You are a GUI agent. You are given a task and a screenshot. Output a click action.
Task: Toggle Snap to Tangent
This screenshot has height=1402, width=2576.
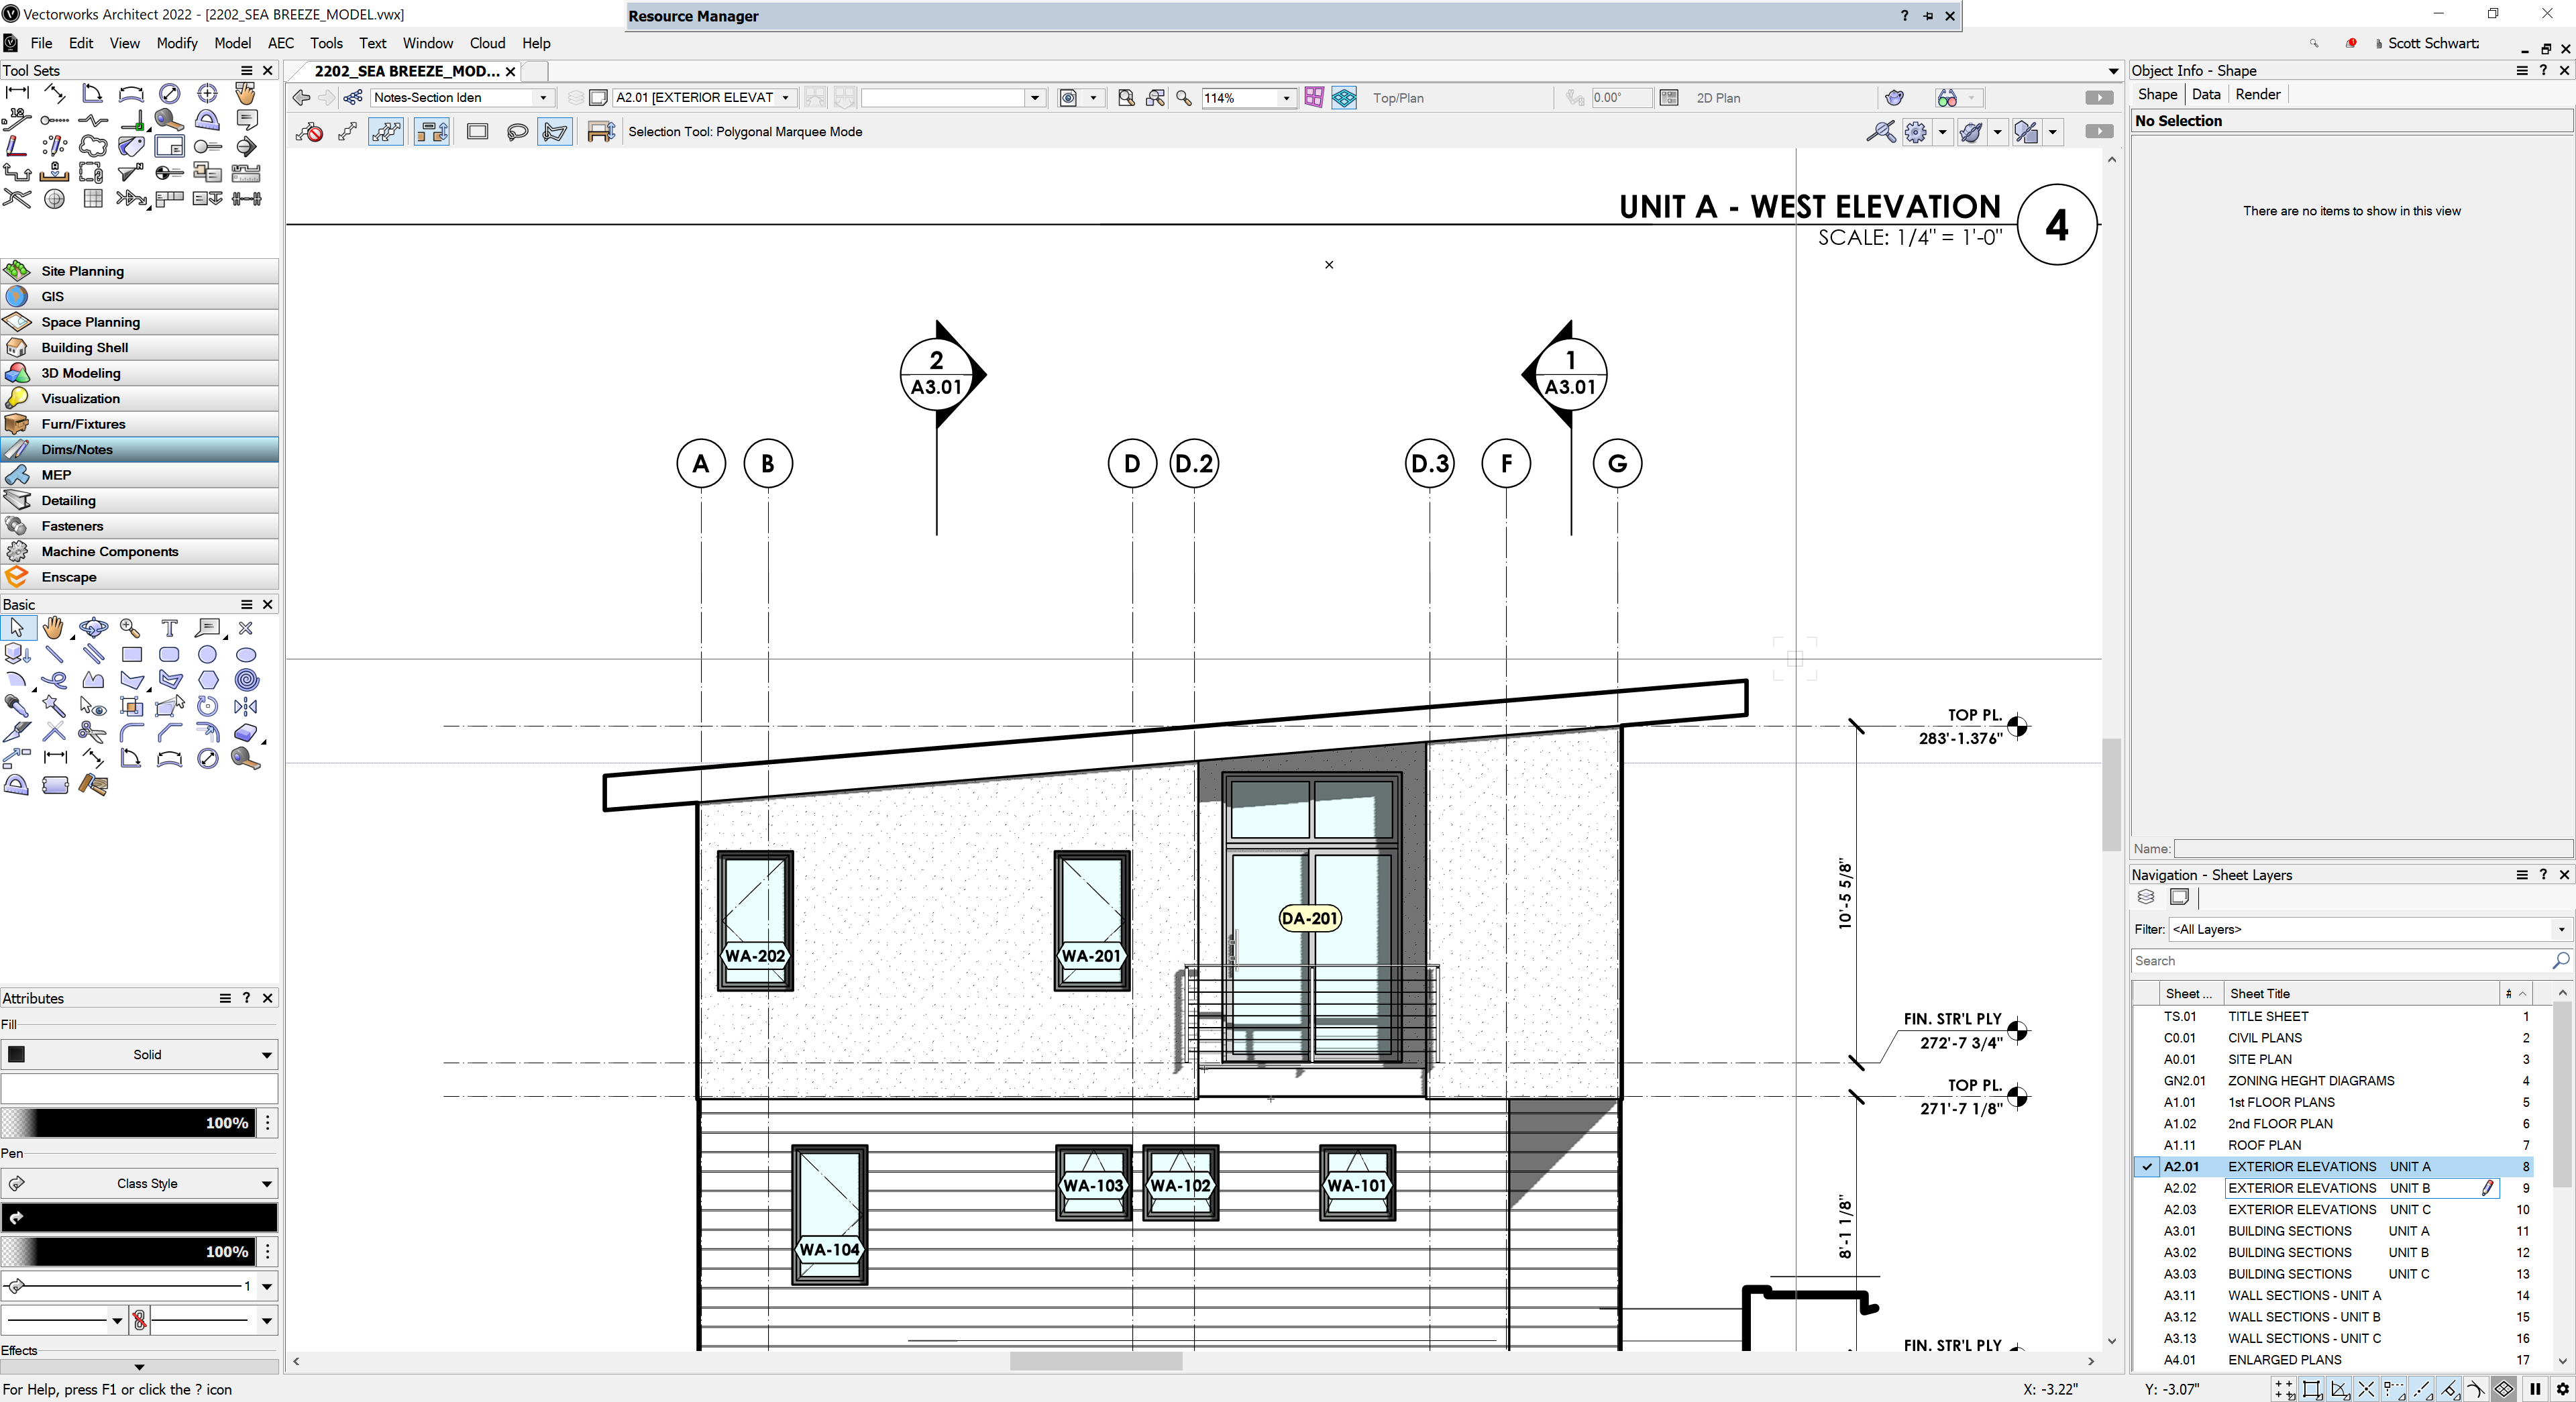[2476, 1389]
